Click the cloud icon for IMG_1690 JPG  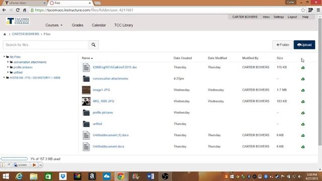303,102
